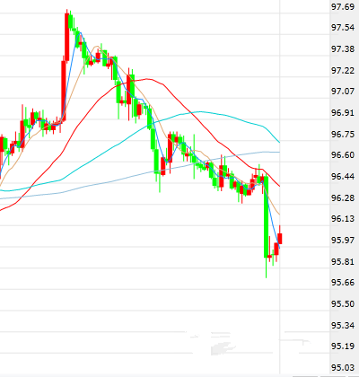This screenshot has height=377, width=359.
Task: Select the red moving average line's peak
Action: click(146, 79)
